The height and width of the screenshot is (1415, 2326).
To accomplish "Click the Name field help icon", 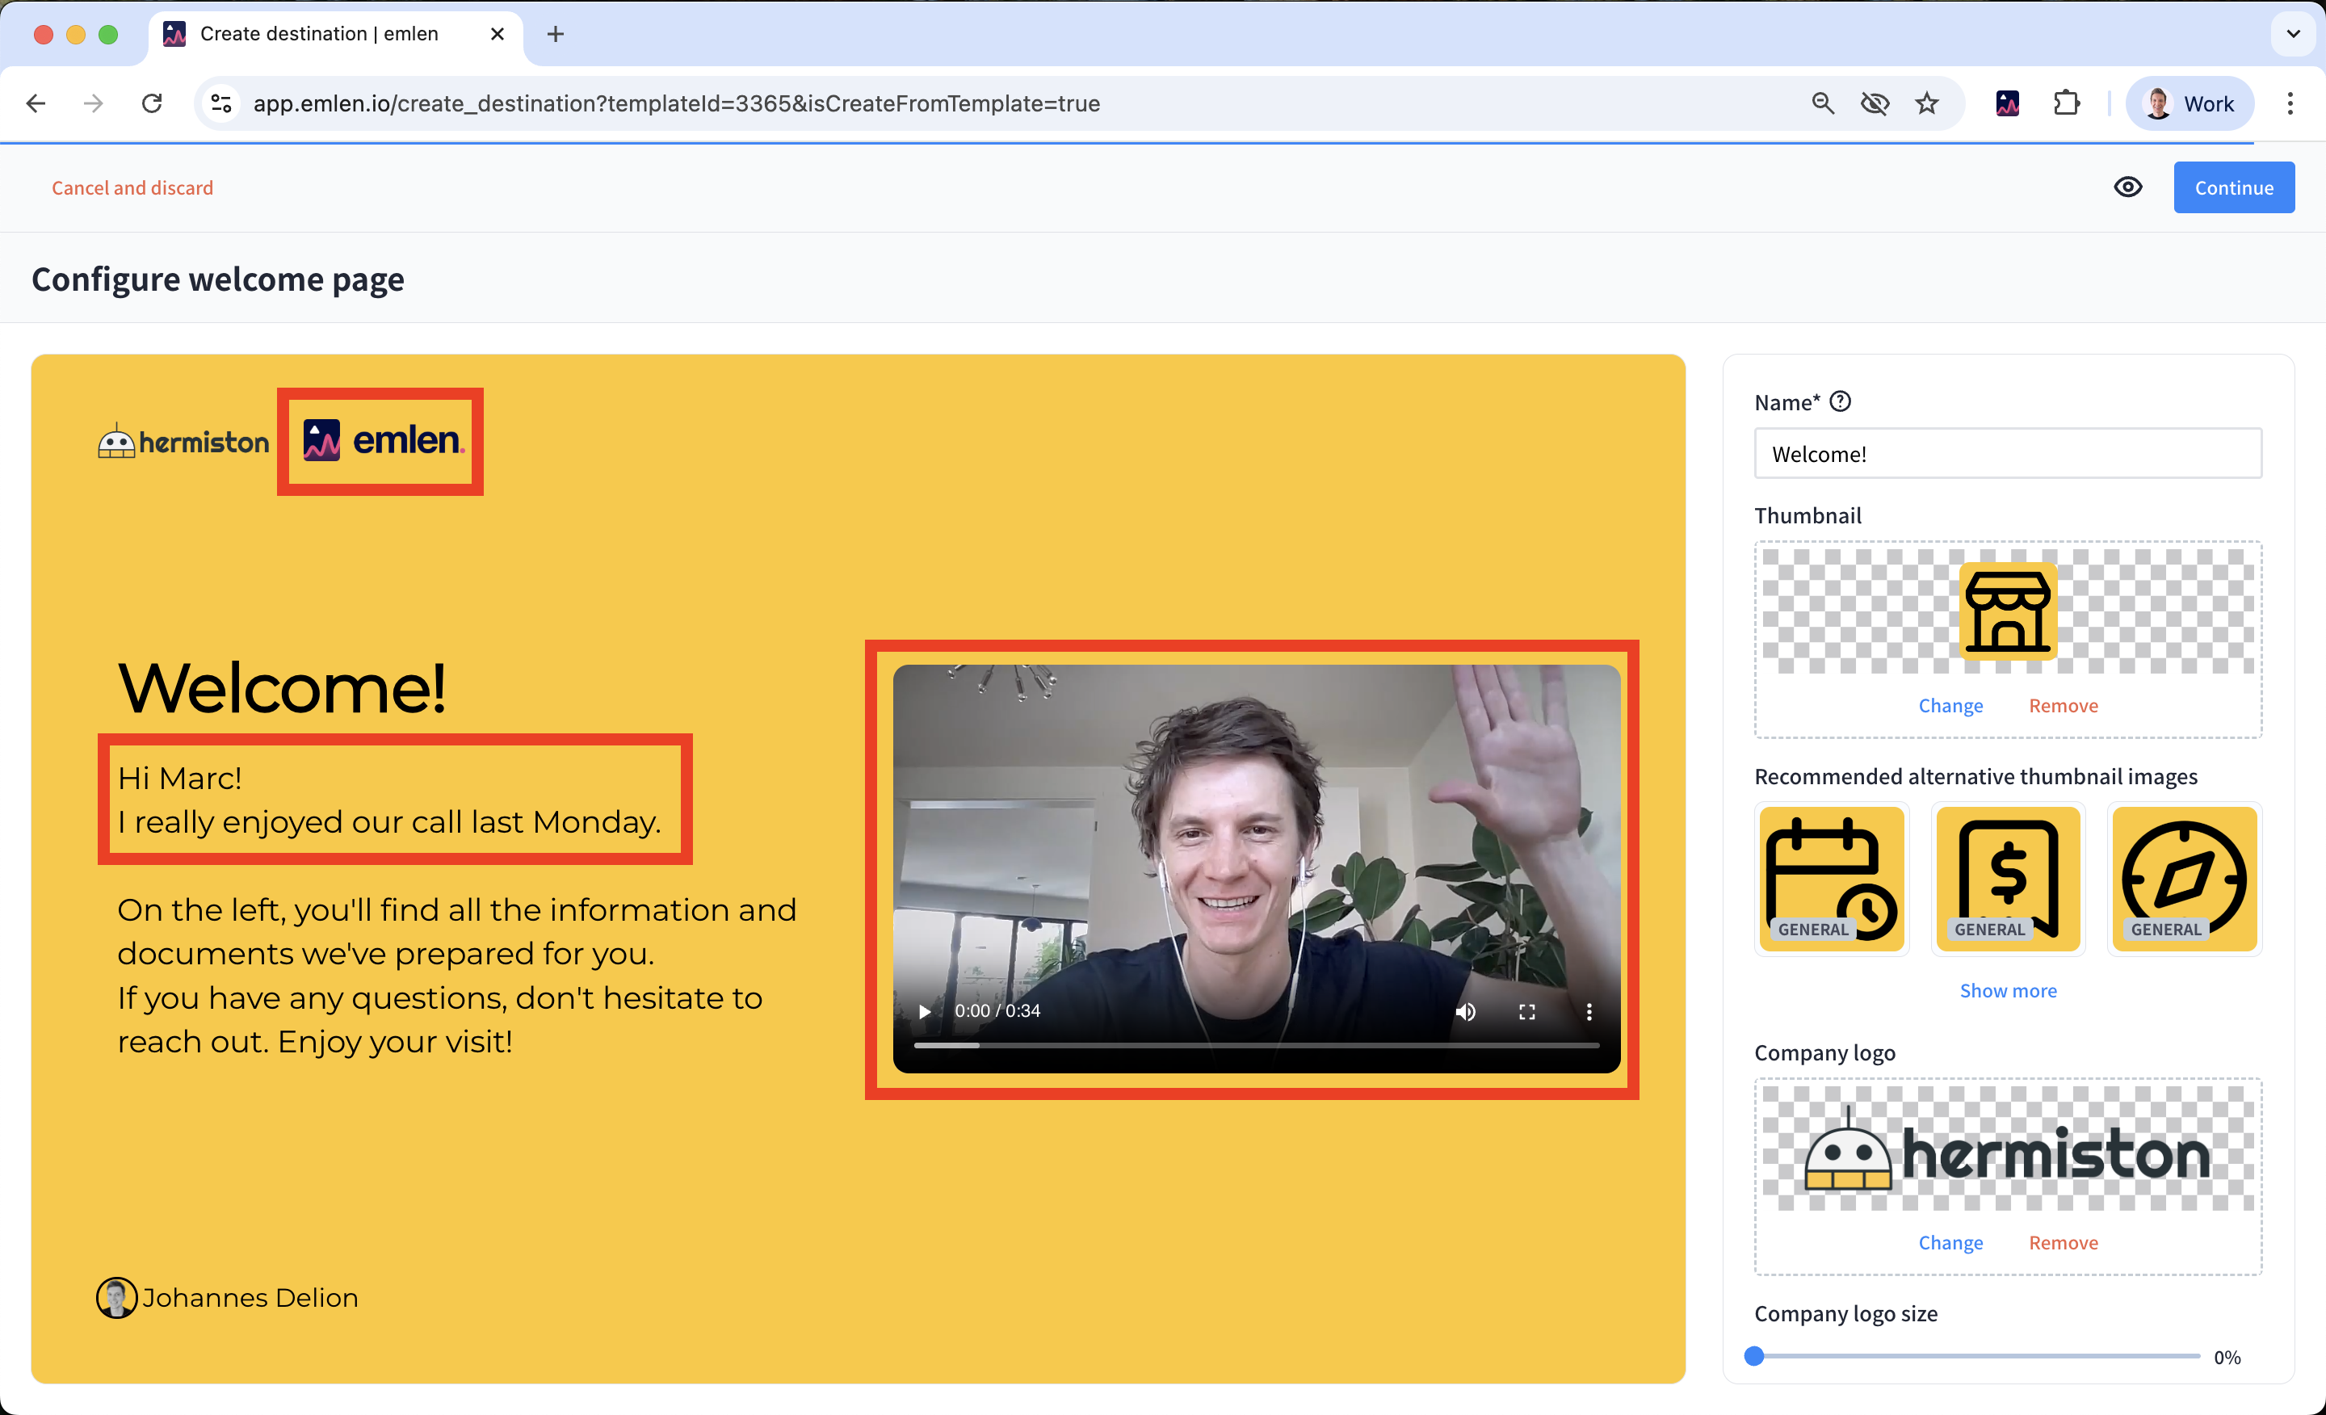I will (x=1840, y=402).
